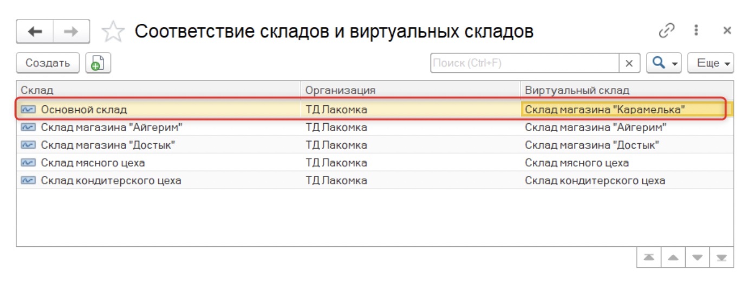The height and width of the screenshot is (283, 756).
Task: Focus the Поиск search field
Action: [x=525, y=63]
